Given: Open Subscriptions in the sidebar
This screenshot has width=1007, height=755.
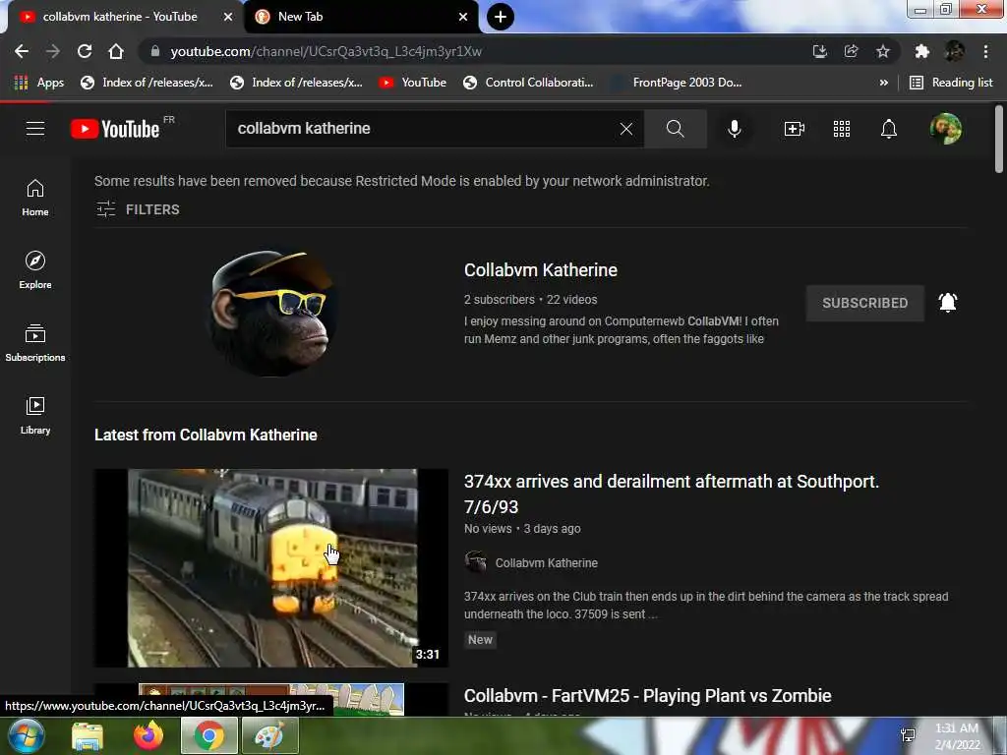Looking at the screenshot, I should [35, 343].
